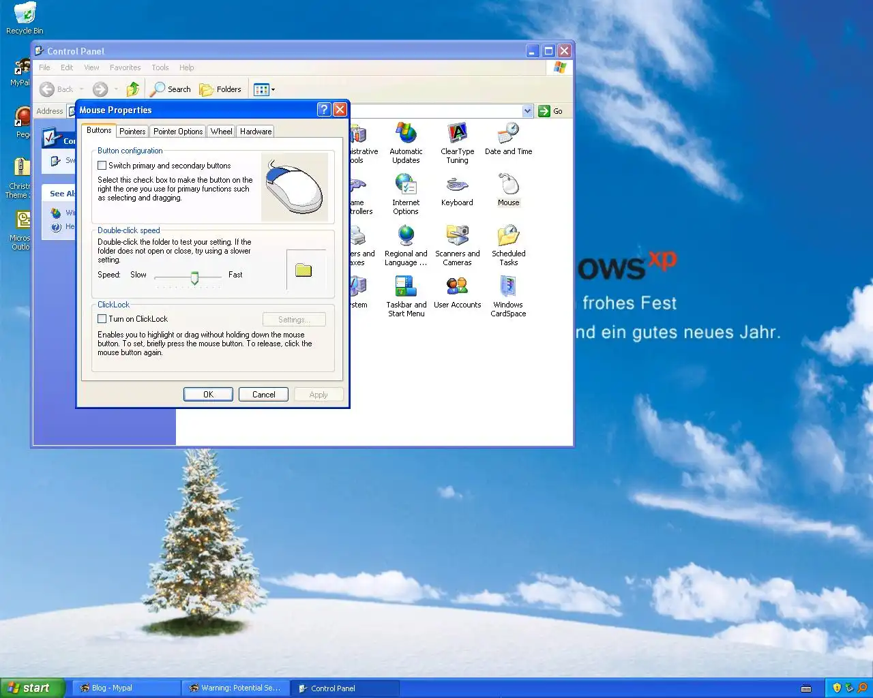Open the Edit menu in Control Panel
This screenshot has height=698, width=873.
click(67, 67)
